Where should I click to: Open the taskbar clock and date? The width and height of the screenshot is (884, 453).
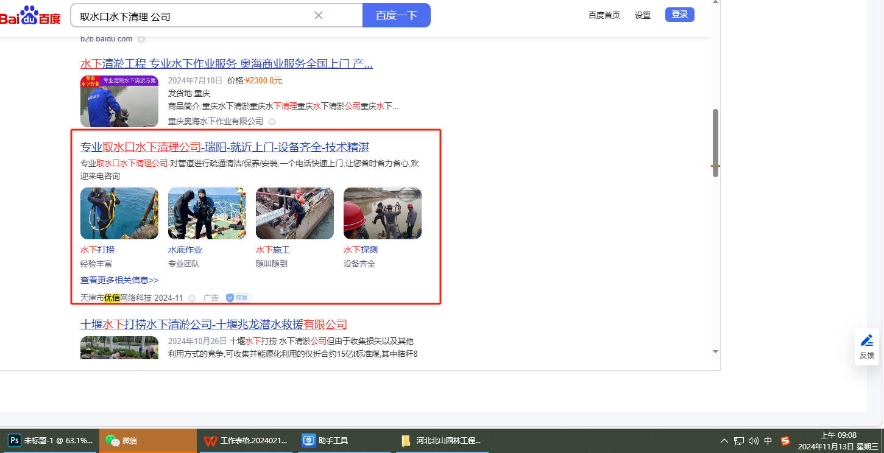point(838,441)
